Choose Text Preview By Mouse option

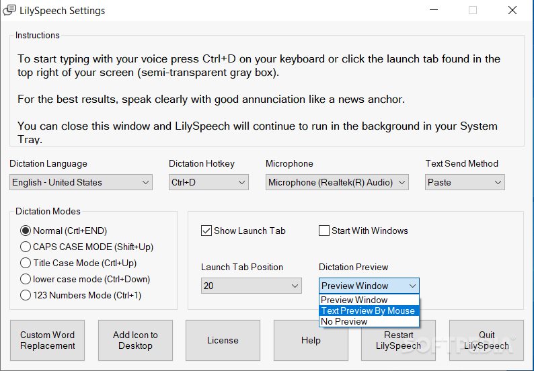click(x=369, y=311)
